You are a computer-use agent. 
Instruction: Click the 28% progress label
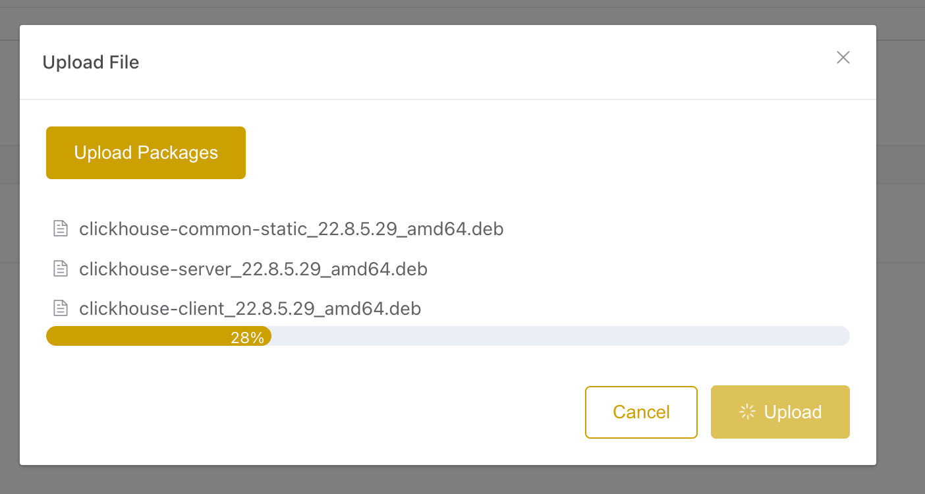[x=247, y=338]
